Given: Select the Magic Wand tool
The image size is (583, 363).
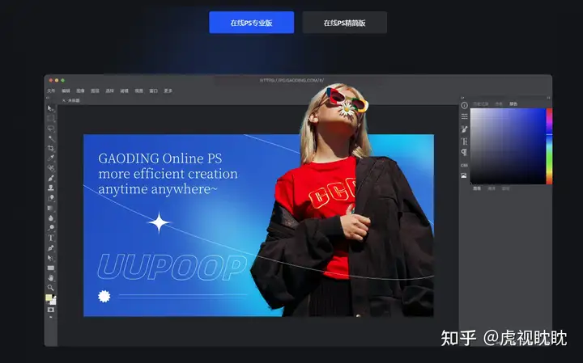Looking at the screenshot, I should [50, 138].
